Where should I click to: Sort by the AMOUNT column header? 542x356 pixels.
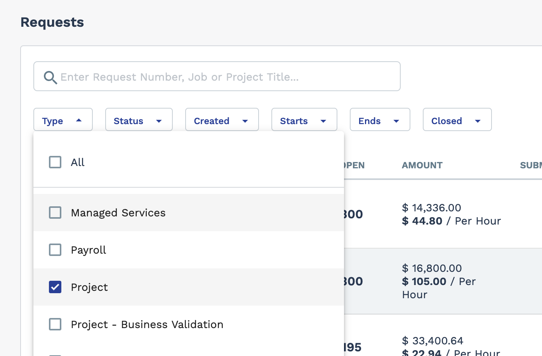tap(422, 165)
